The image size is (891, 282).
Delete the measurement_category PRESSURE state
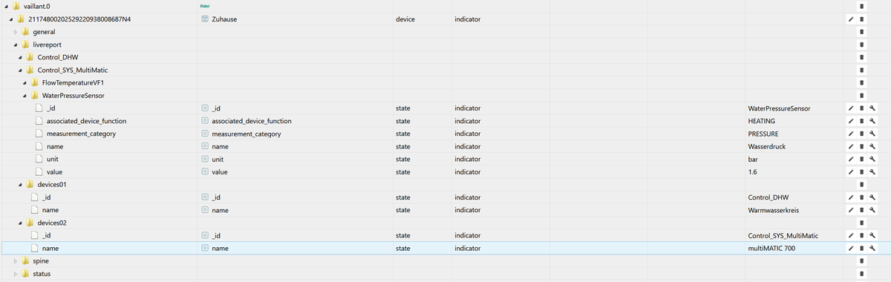[861, 134]
